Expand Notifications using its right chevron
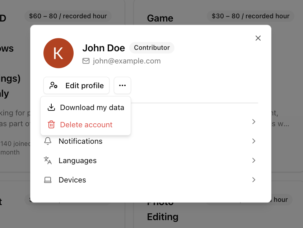 254,141
